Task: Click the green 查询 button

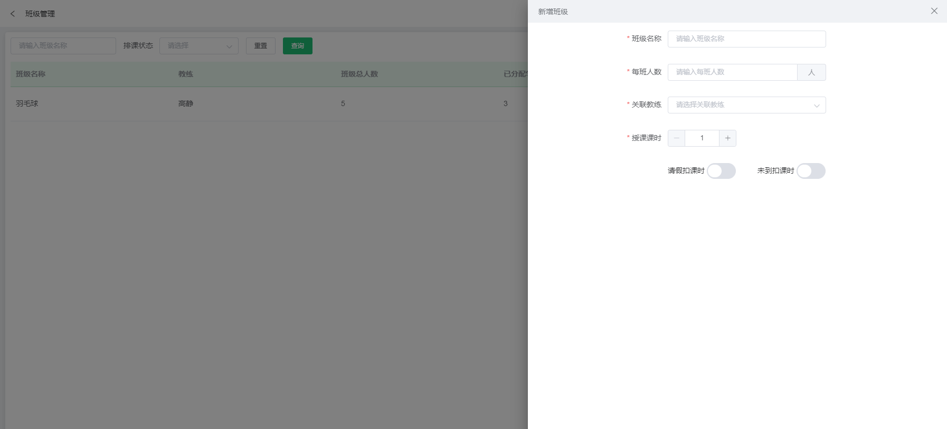Action: coord(297,46)
